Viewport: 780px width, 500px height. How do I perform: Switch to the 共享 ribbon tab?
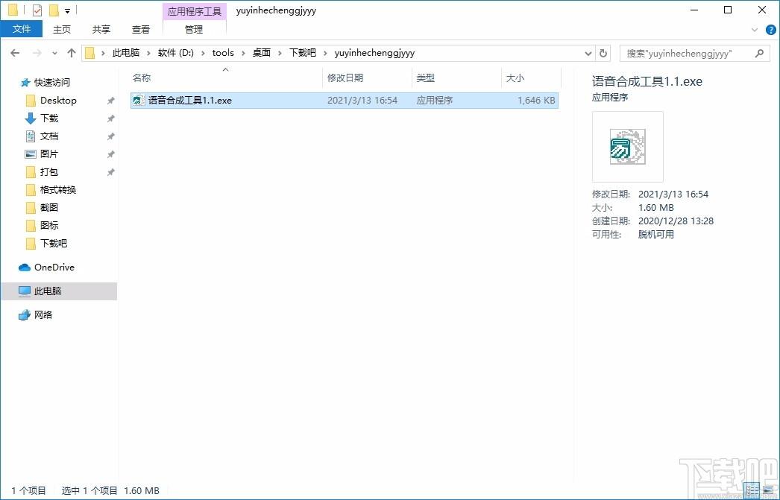[x=101, y=29]
